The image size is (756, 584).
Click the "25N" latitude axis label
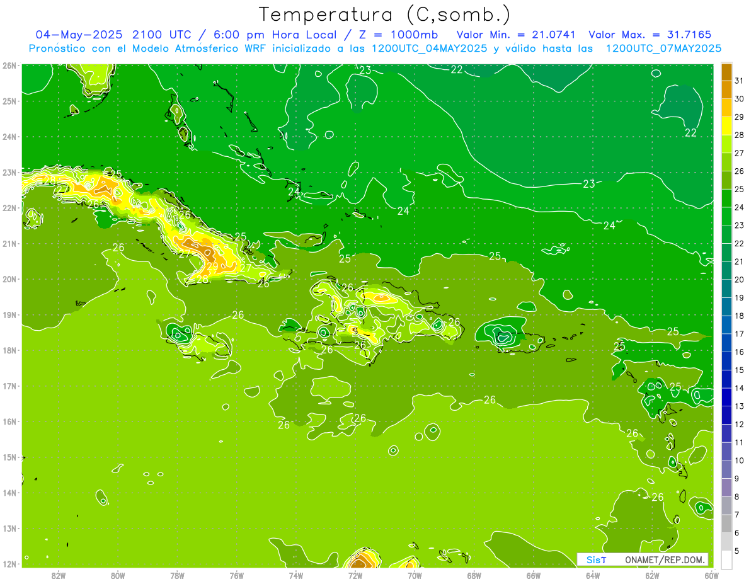tap(9, 101)
